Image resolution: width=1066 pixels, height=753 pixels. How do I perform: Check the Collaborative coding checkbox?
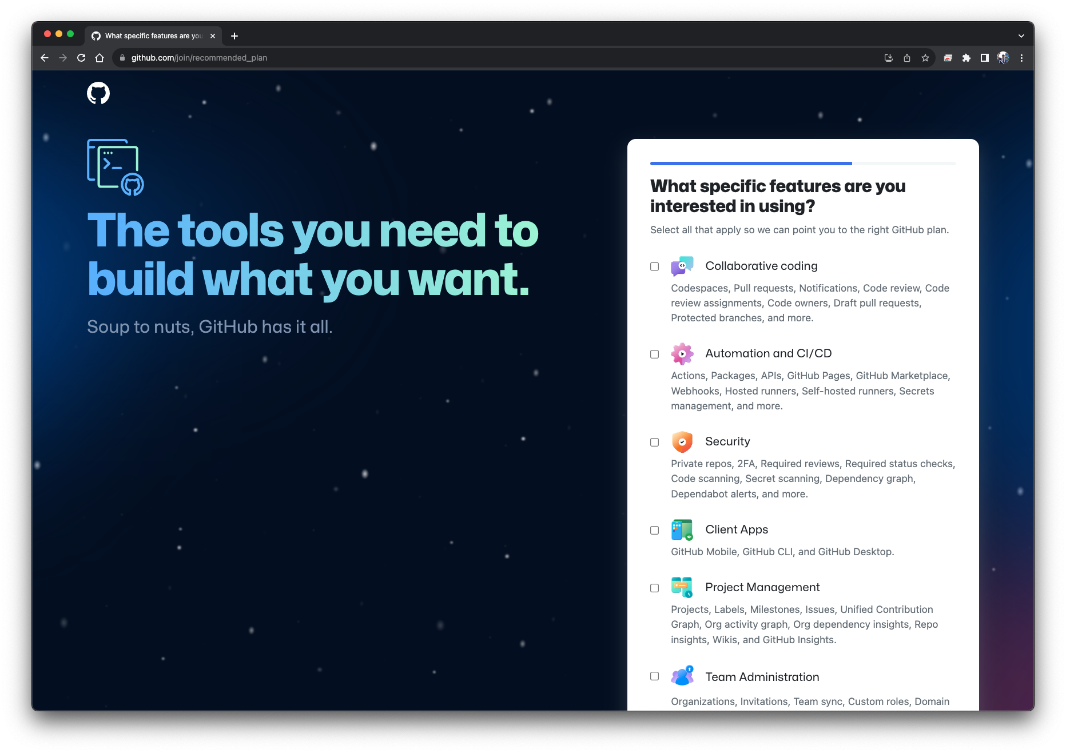pyautogui.click(x=654, y=266)
